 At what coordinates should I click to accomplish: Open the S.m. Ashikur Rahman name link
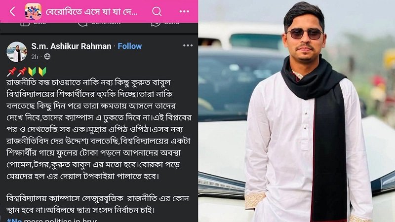[x=71, y=46]
